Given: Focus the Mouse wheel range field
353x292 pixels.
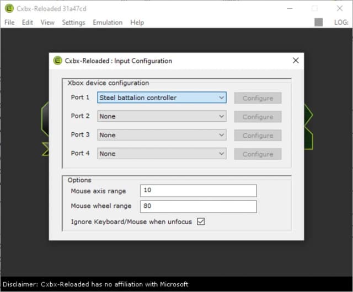Looking at the screenshot, I should [199, 206].
